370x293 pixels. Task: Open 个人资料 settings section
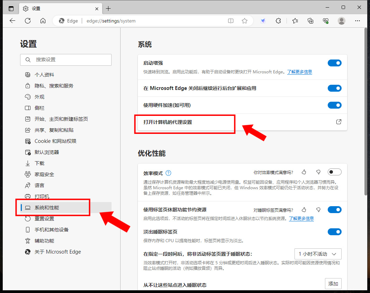(x=65, y=75)
